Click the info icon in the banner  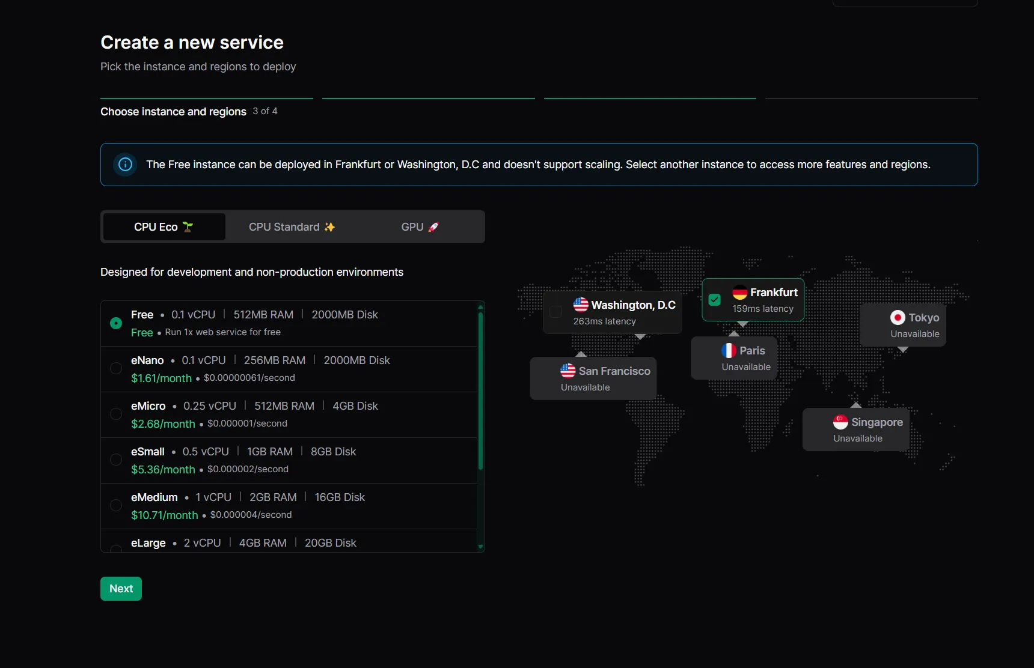point(125,164)
